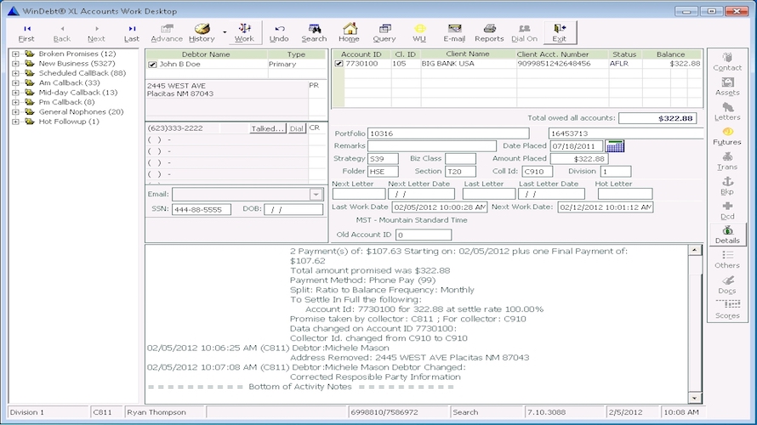757x425 pixels.
Task: Open the History toolbar icon
Action: tap(202, 33)
